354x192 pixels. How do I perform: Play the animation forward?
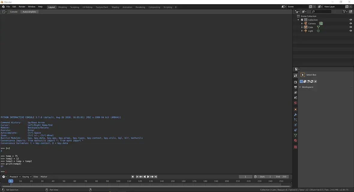148,177
